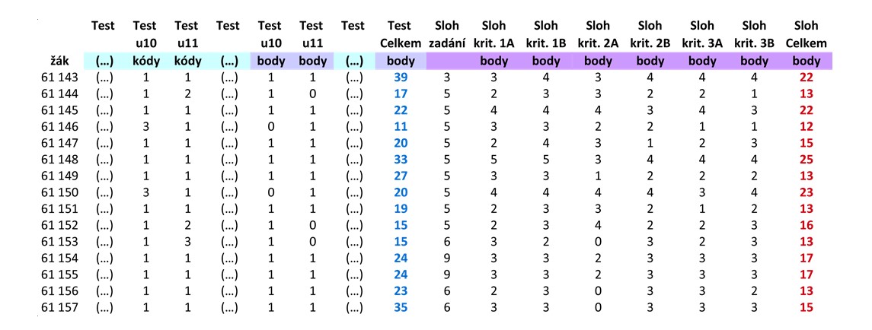Click the Sloh krit. 2B header
This screenshot has height=330, width=872.
pos(650,34)
